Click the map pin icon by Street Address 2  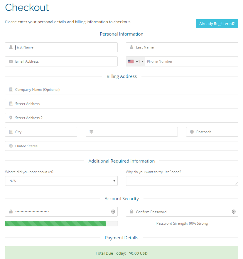[11, 118]
